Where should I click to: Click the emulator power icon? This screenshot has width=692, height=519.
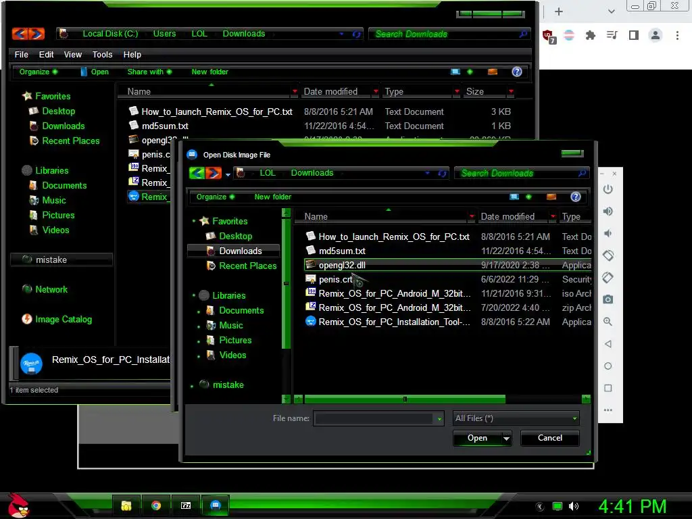(x=608, y=189)
